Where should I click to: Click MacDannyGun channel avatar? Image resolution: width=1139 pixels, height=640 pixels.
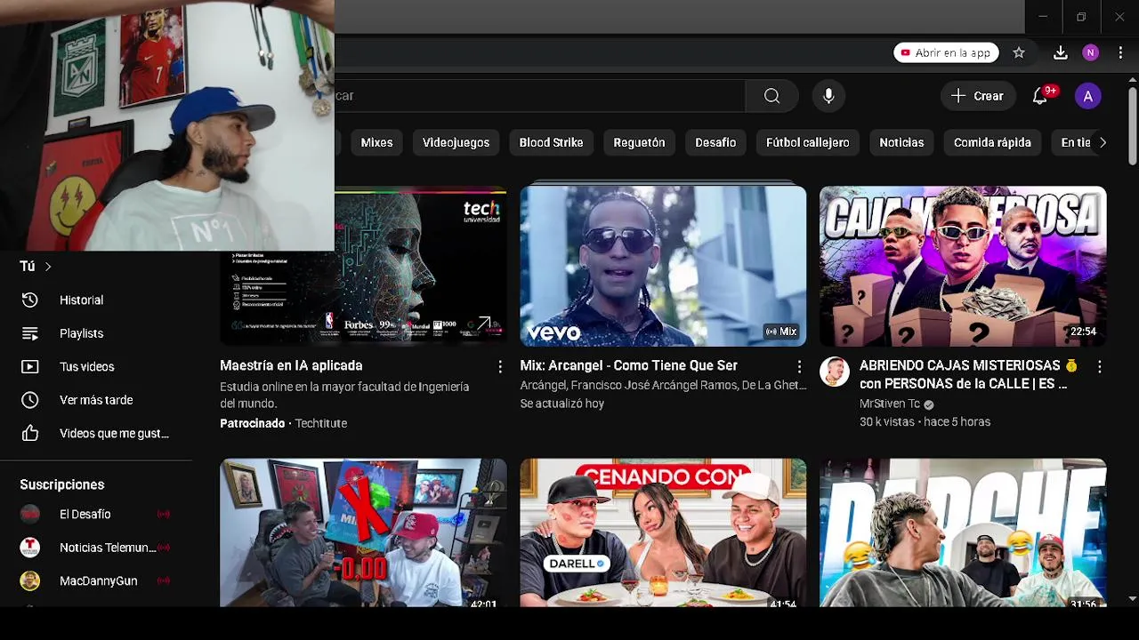(x=30, y=581)
